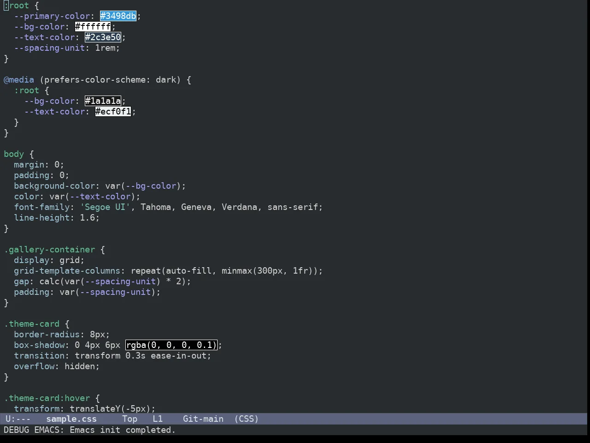Click the overflow: hidden declaration
This screenshot has width=590, height=443.
coord(57,366)
